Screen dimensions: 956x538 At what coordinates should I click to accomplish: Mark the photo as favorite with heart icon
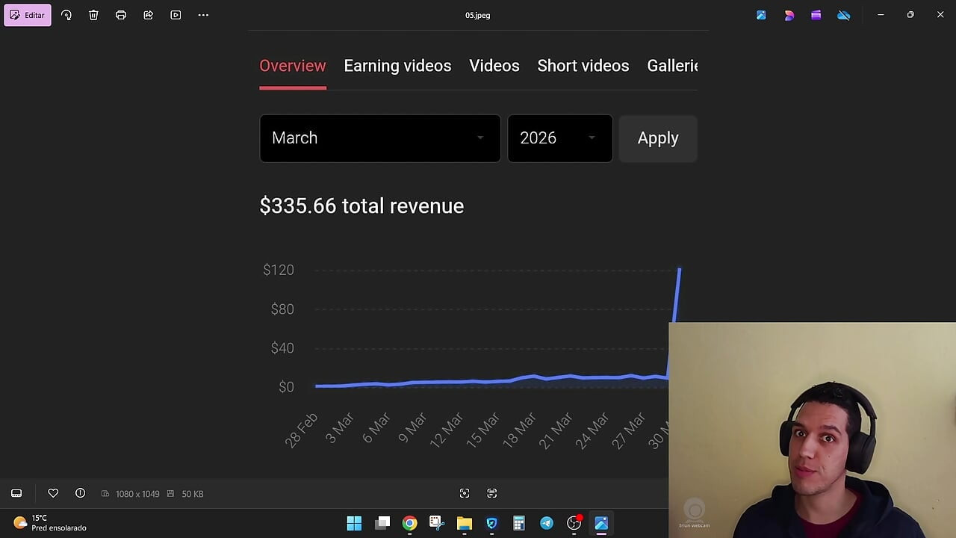[53, 493]
